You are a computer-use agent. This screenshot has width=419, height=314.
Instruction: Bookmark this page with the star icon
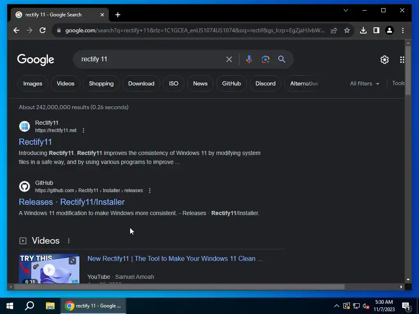click(347, 30)
